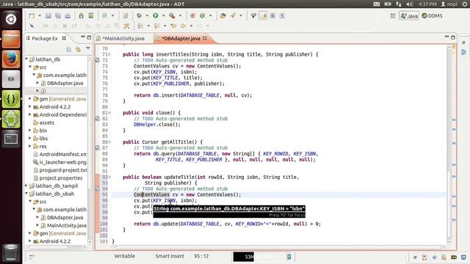The height and width of the screenshot is (264, 470).
Task: Select DBAdapter.java under latihan_db
Action: 65,83
